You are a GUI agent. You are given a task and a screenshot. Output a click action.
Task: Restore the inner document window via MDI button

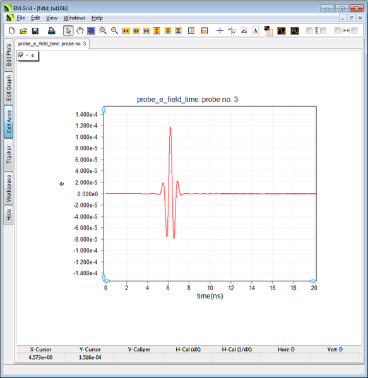[x=352, y=18]
